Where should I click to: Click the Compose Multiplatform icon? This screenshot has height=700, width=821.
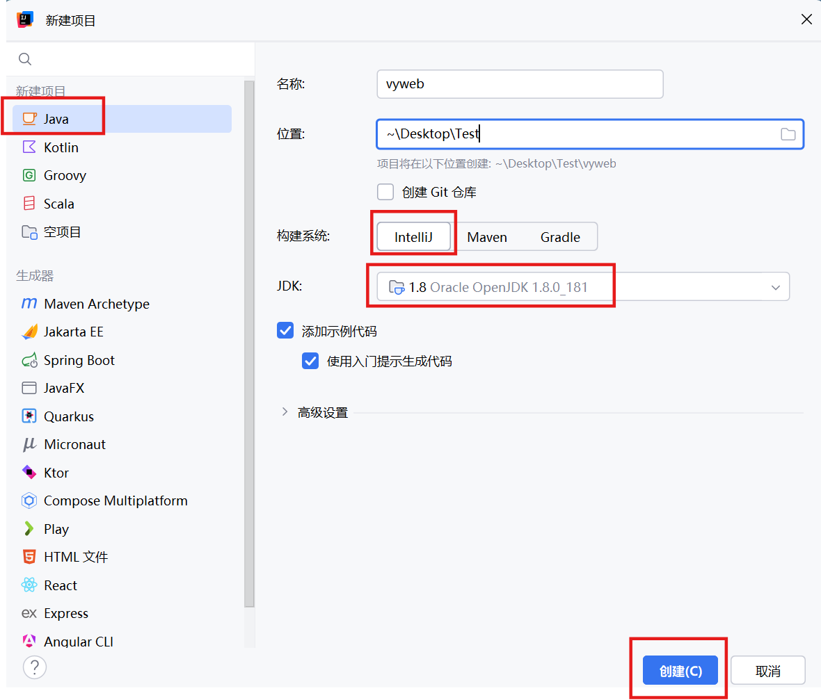point(29,500)
